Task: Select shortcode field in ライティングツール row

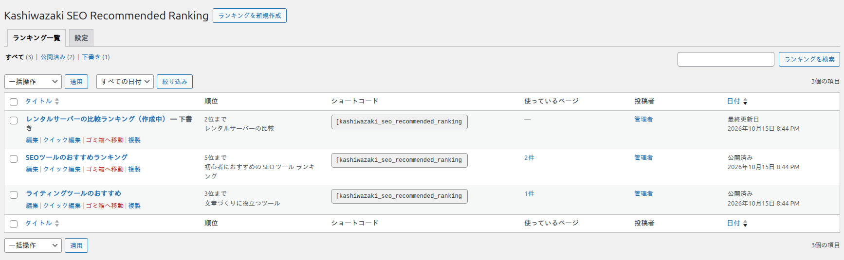Action: point(400,196)
